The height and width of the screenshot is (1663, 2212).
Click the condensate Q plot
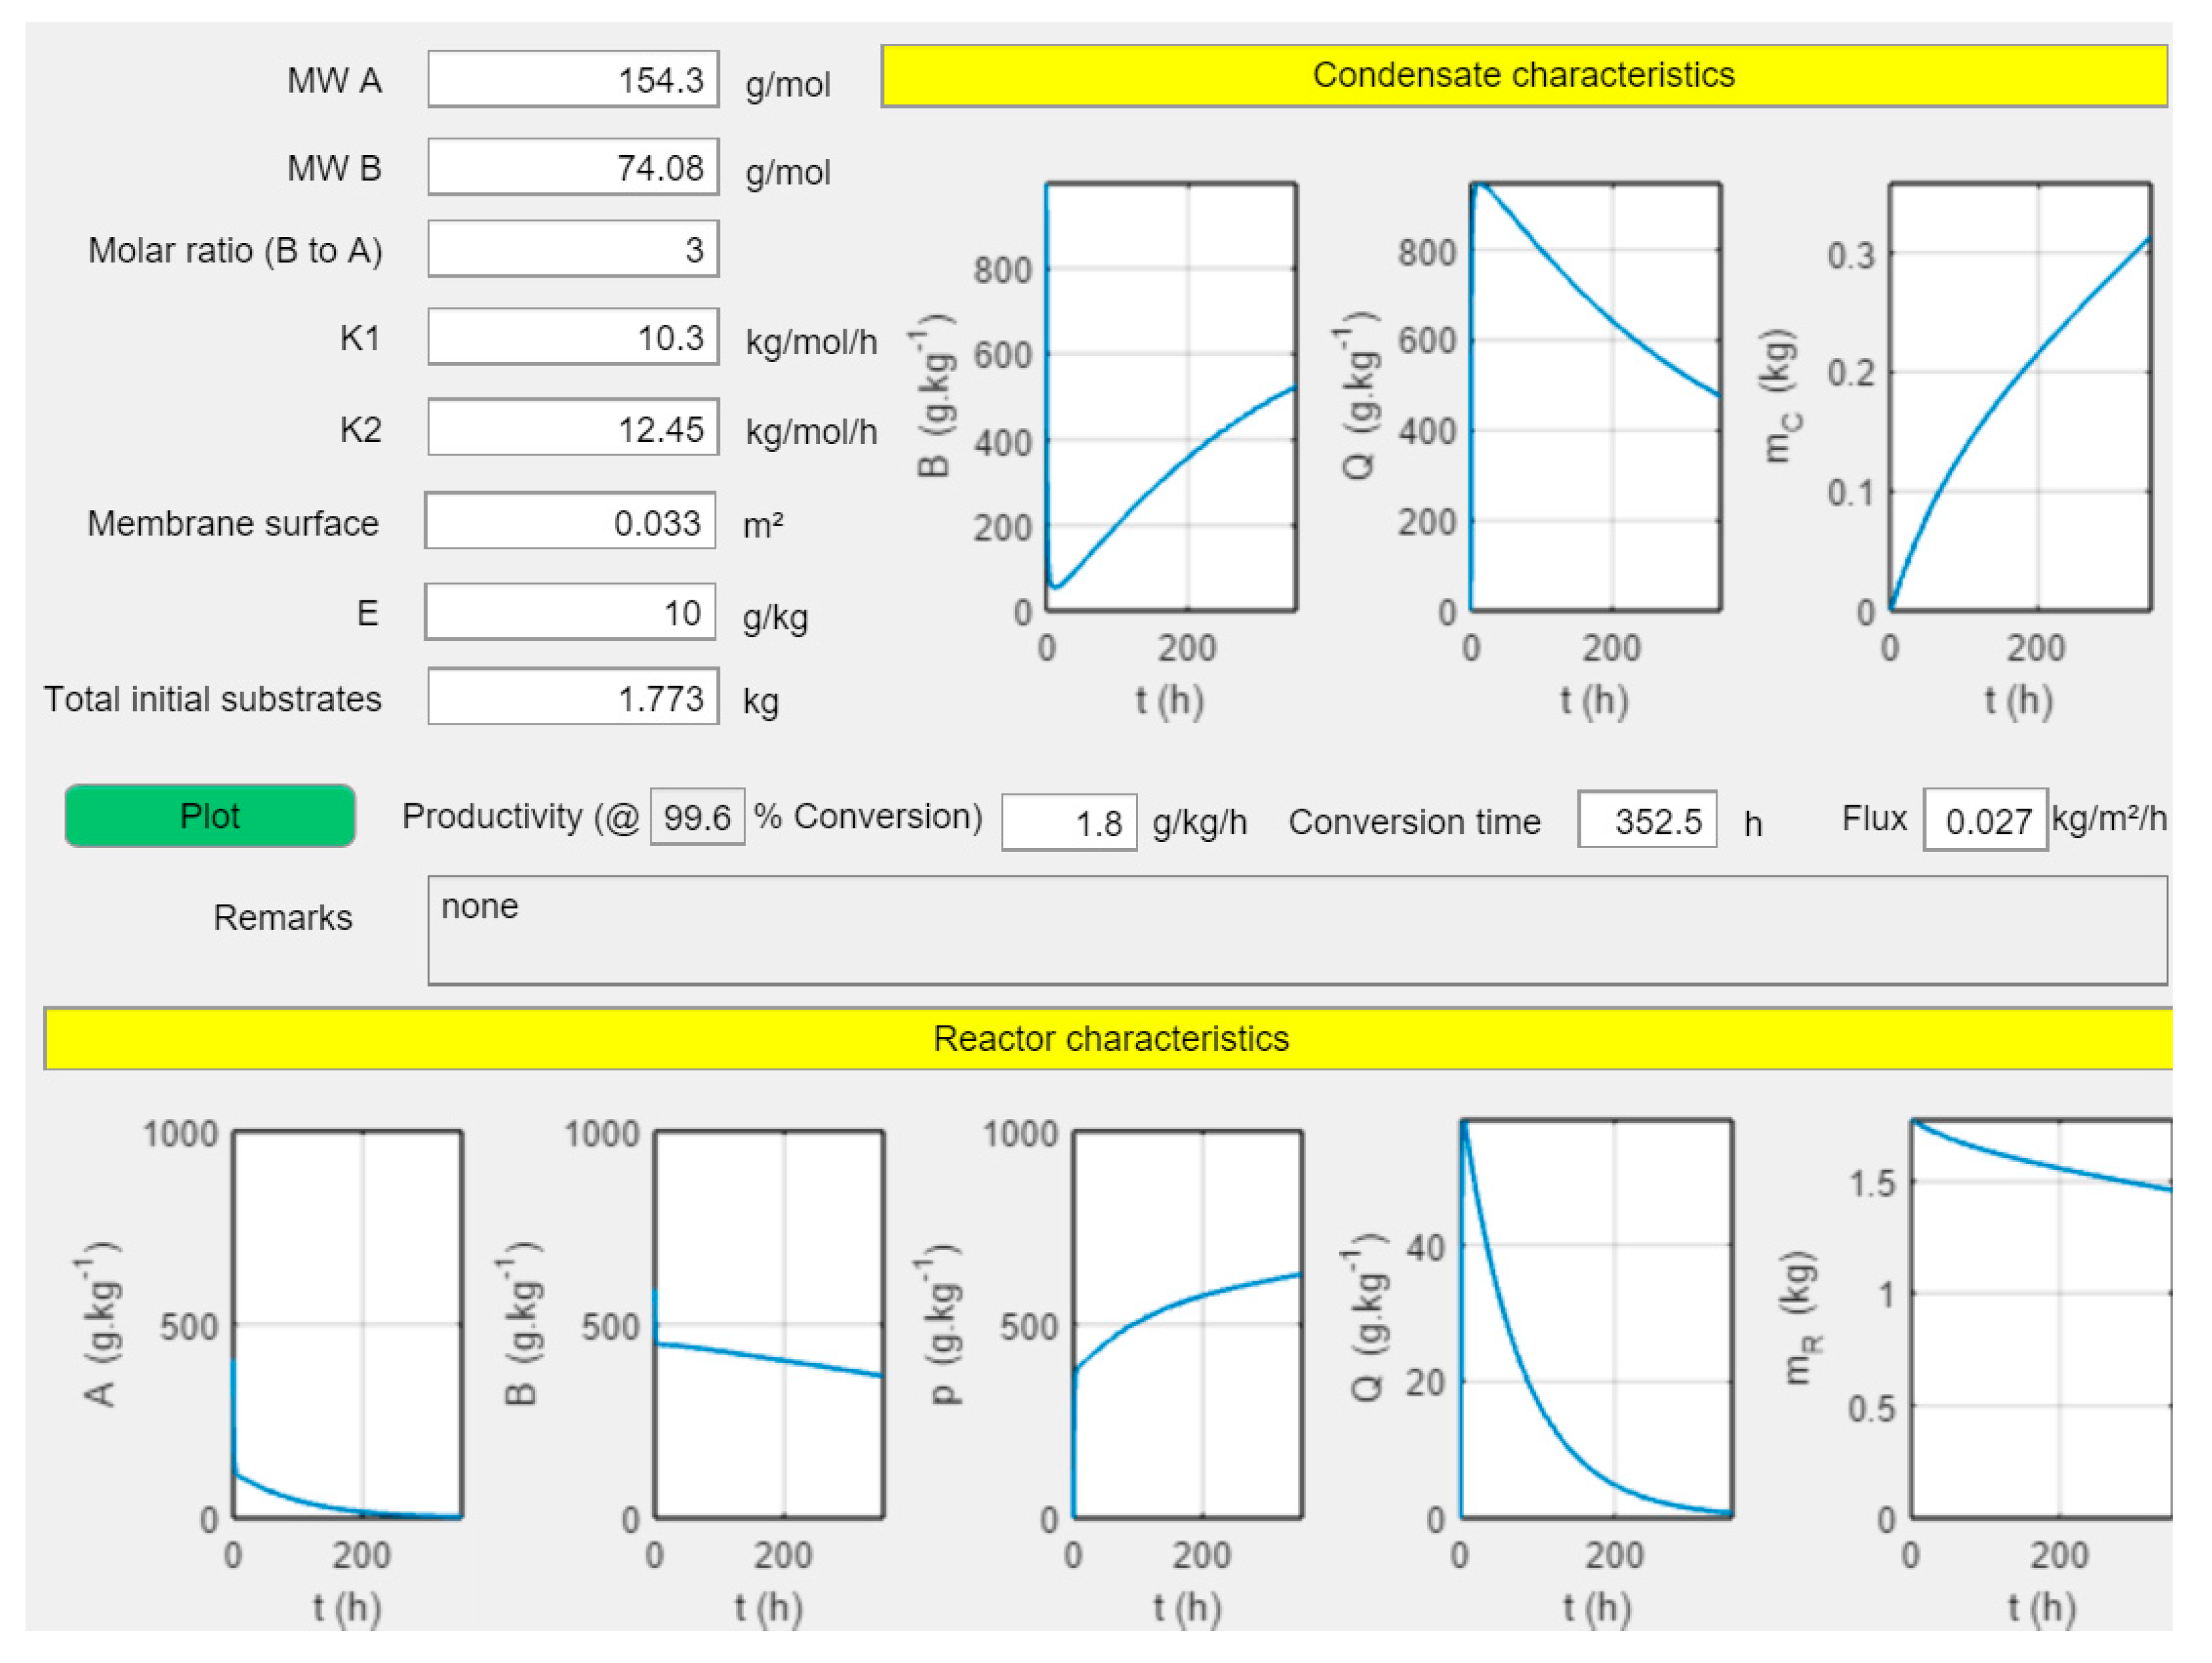click(x=1595, y=397)
